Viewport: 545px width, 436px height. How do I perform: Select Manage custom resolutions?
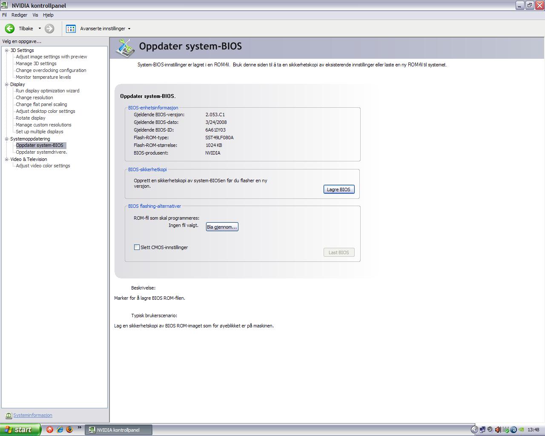43,125
